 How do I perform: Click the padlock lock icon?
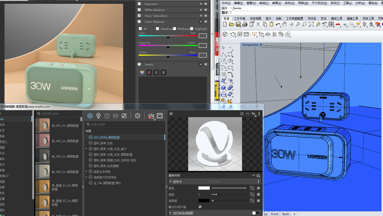(371, 24)
